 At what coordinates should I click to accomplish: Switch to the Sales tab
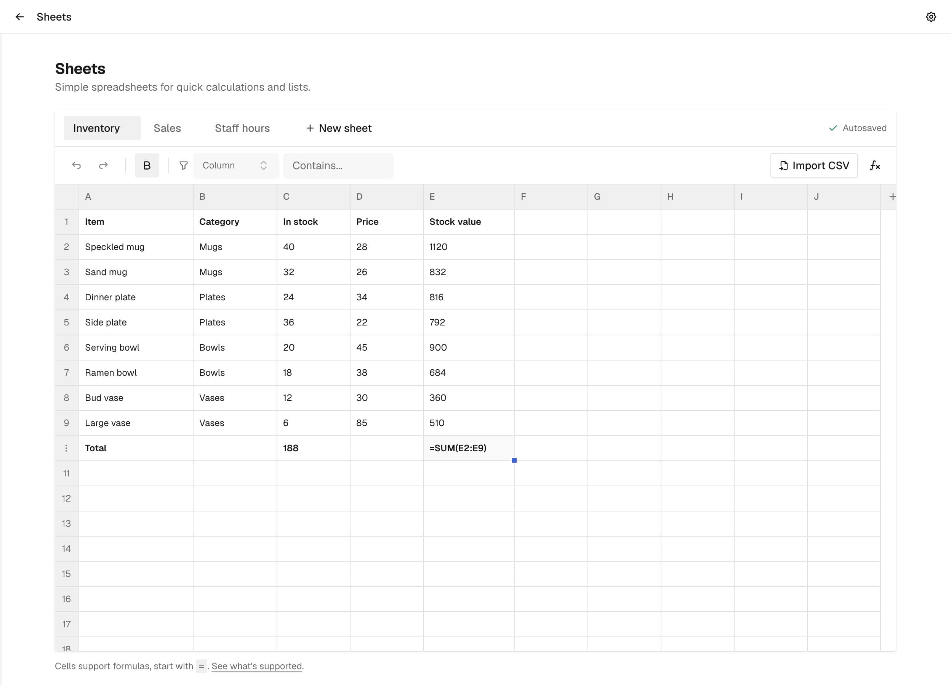(167, 128)
